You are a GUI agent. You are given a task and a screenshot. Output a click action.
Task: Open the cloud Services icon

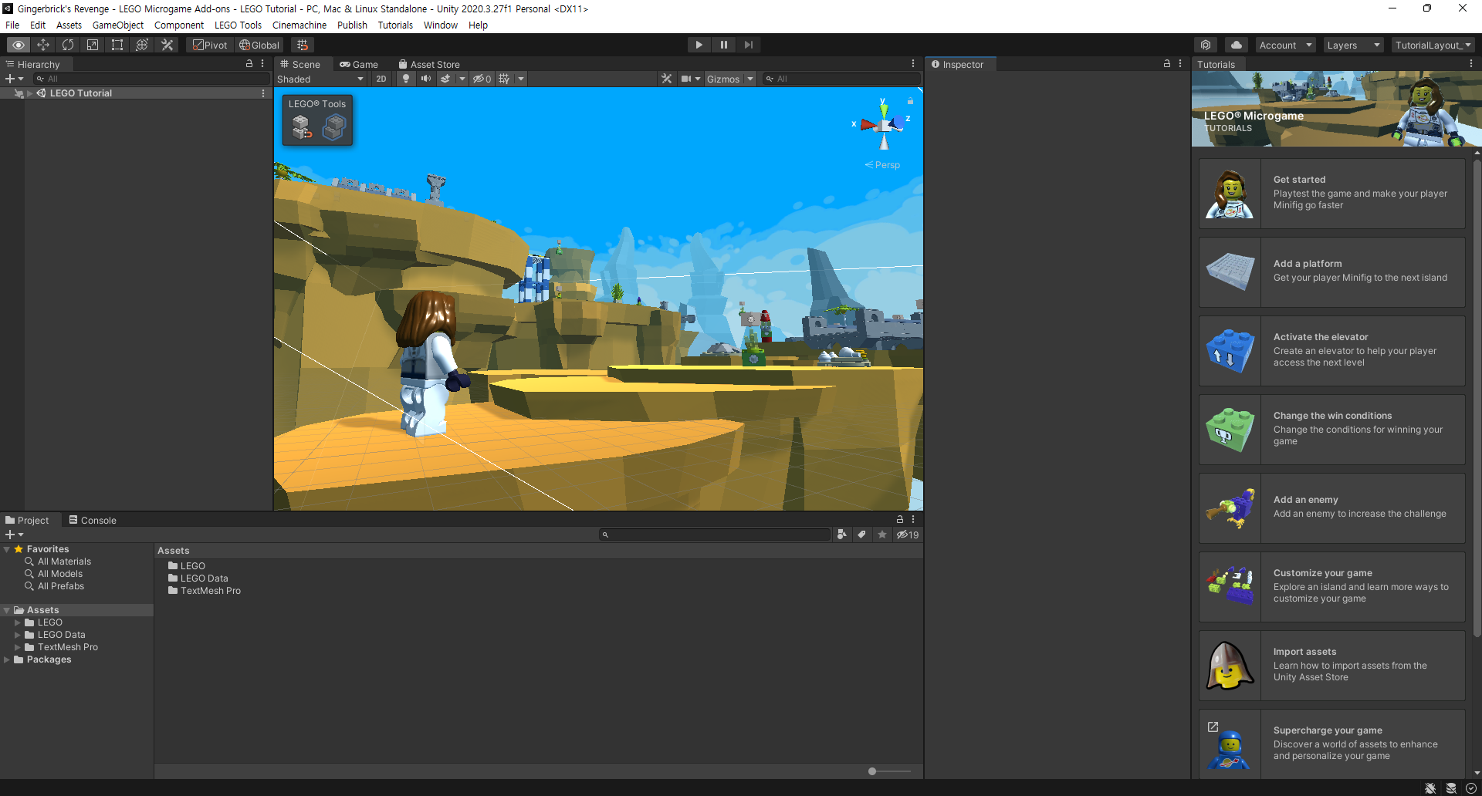[1237, 45]
